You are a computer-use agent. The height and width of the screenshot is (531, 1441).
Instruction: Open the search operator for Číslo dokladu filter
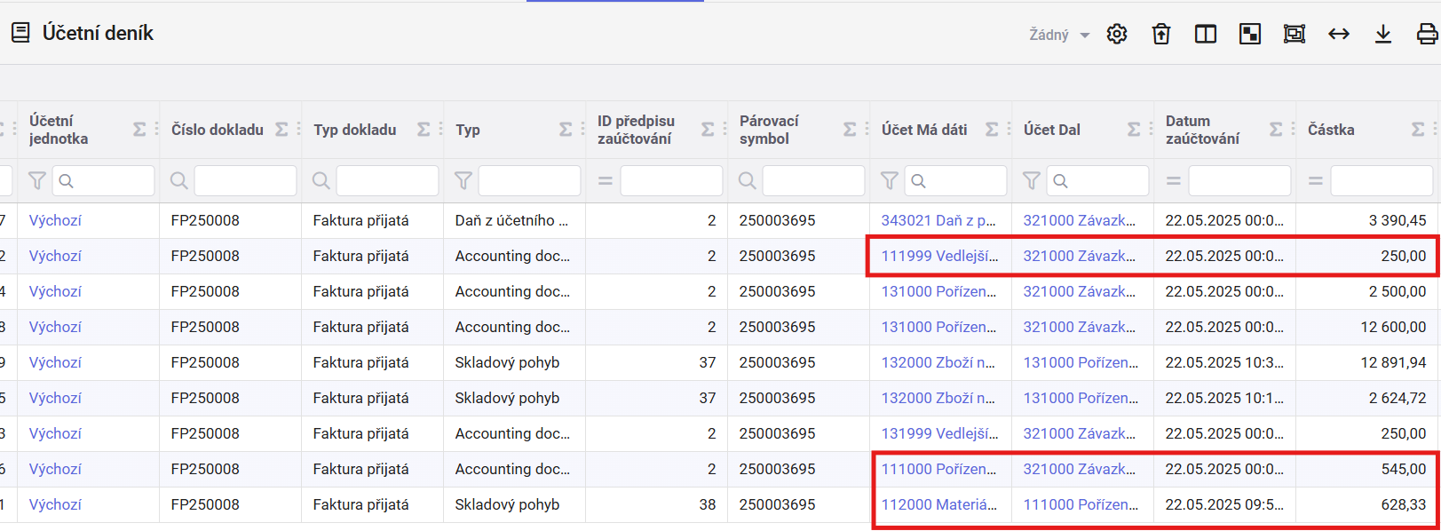point(178,181)
